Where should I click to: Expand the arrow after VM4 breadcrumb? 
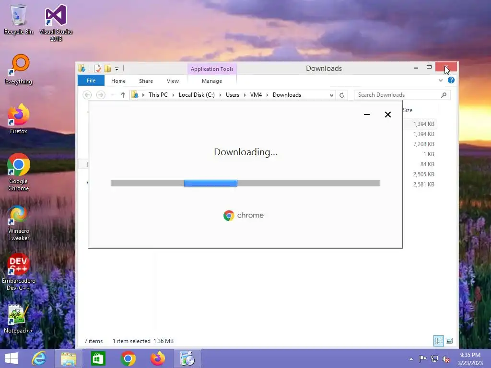tap(268, 95)
